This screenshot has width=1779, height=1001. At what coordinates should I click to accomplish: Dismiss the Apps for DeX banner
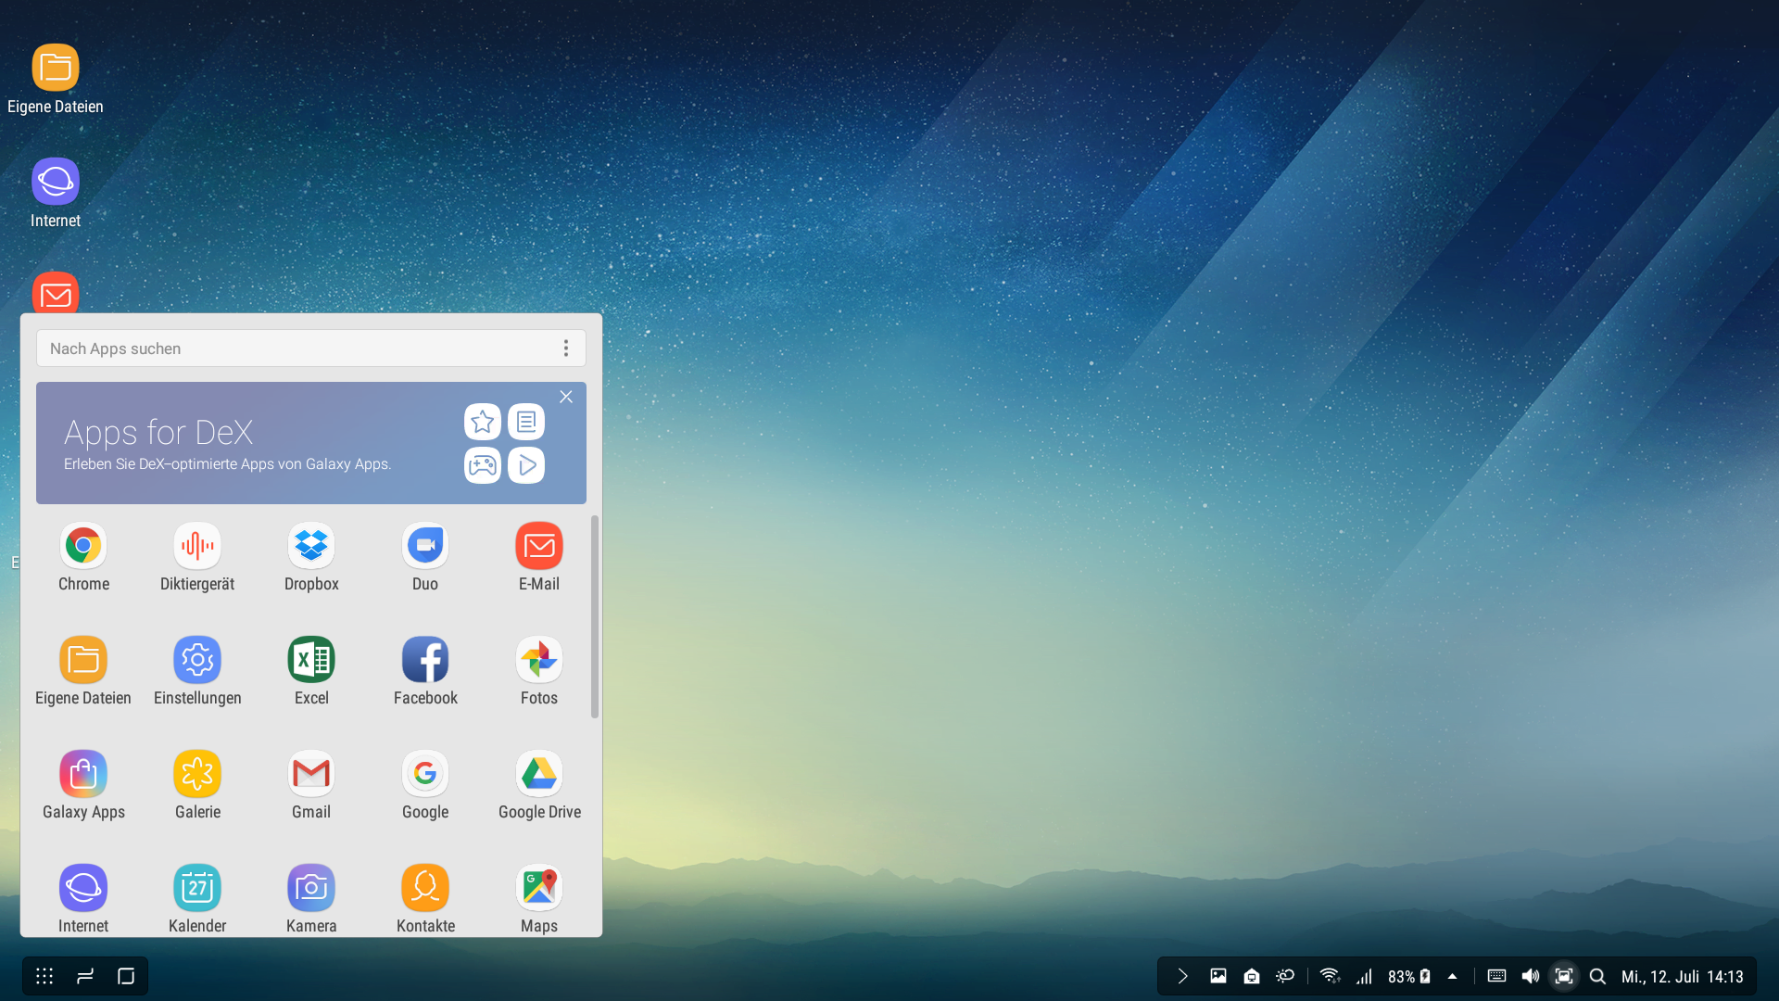(566, 397)
